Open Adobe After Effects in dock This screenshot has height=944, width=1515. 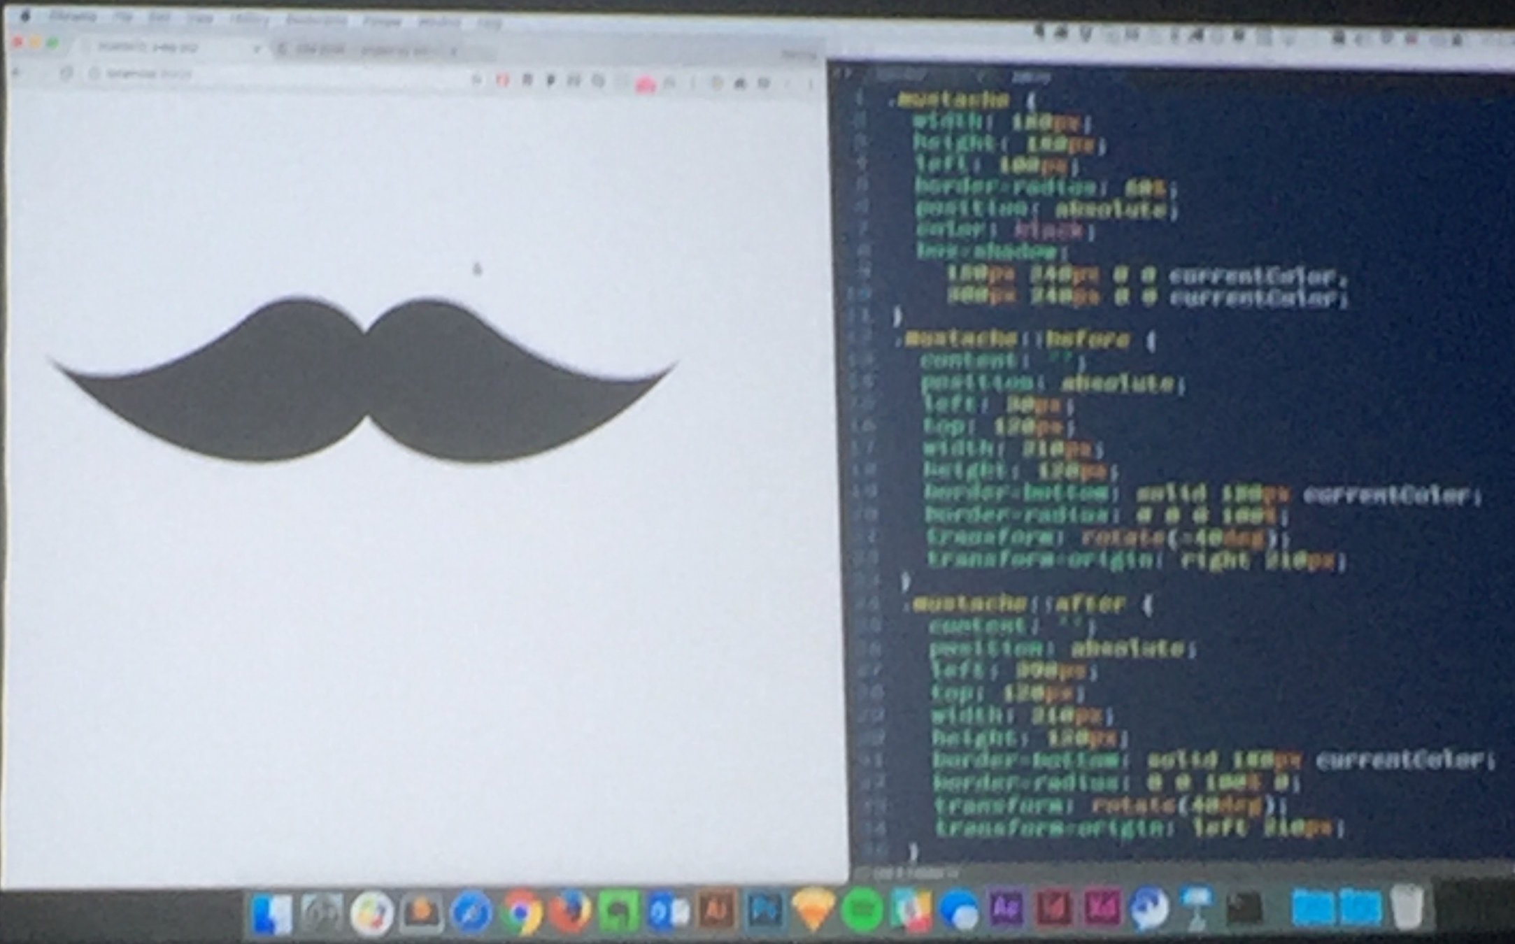pyautogui.click(x=1007, y=909)
